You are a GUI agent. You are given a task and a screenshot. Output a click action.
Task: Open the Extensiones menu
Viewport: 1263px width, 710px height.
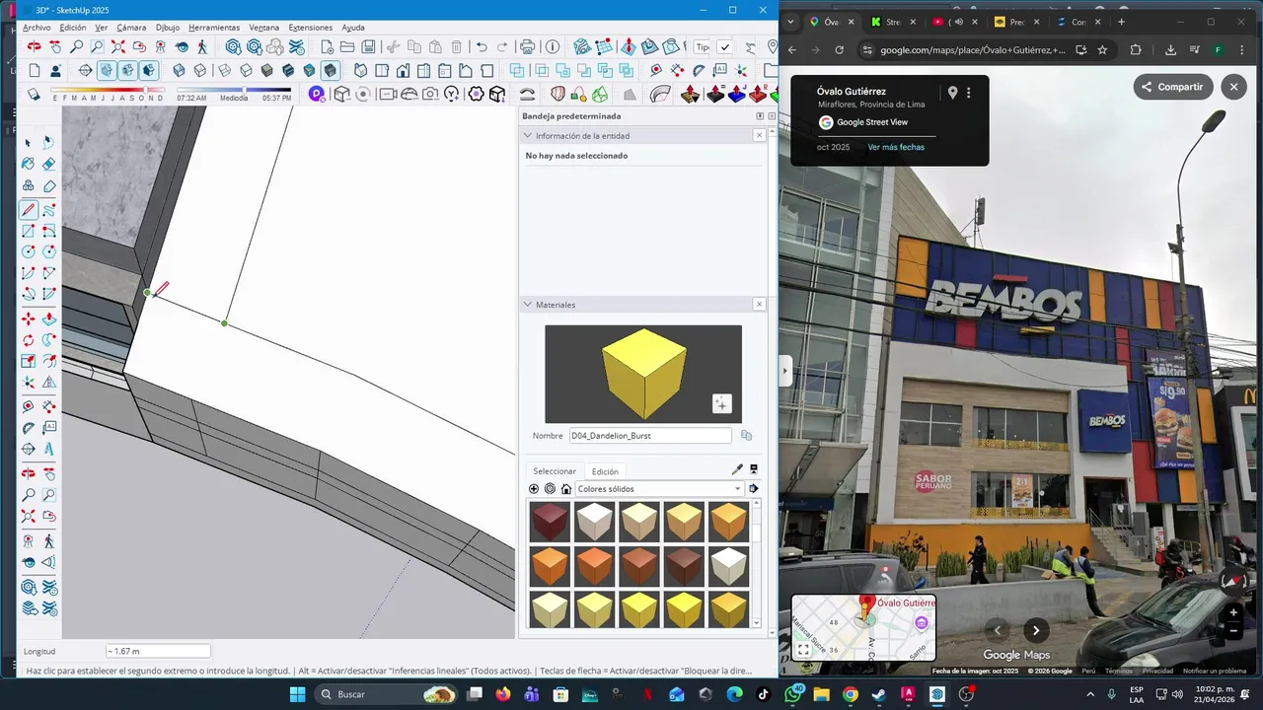point(310,28)
